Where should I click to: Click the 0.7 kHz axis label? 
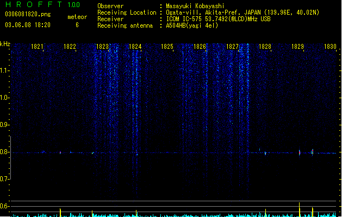point(4,179)
